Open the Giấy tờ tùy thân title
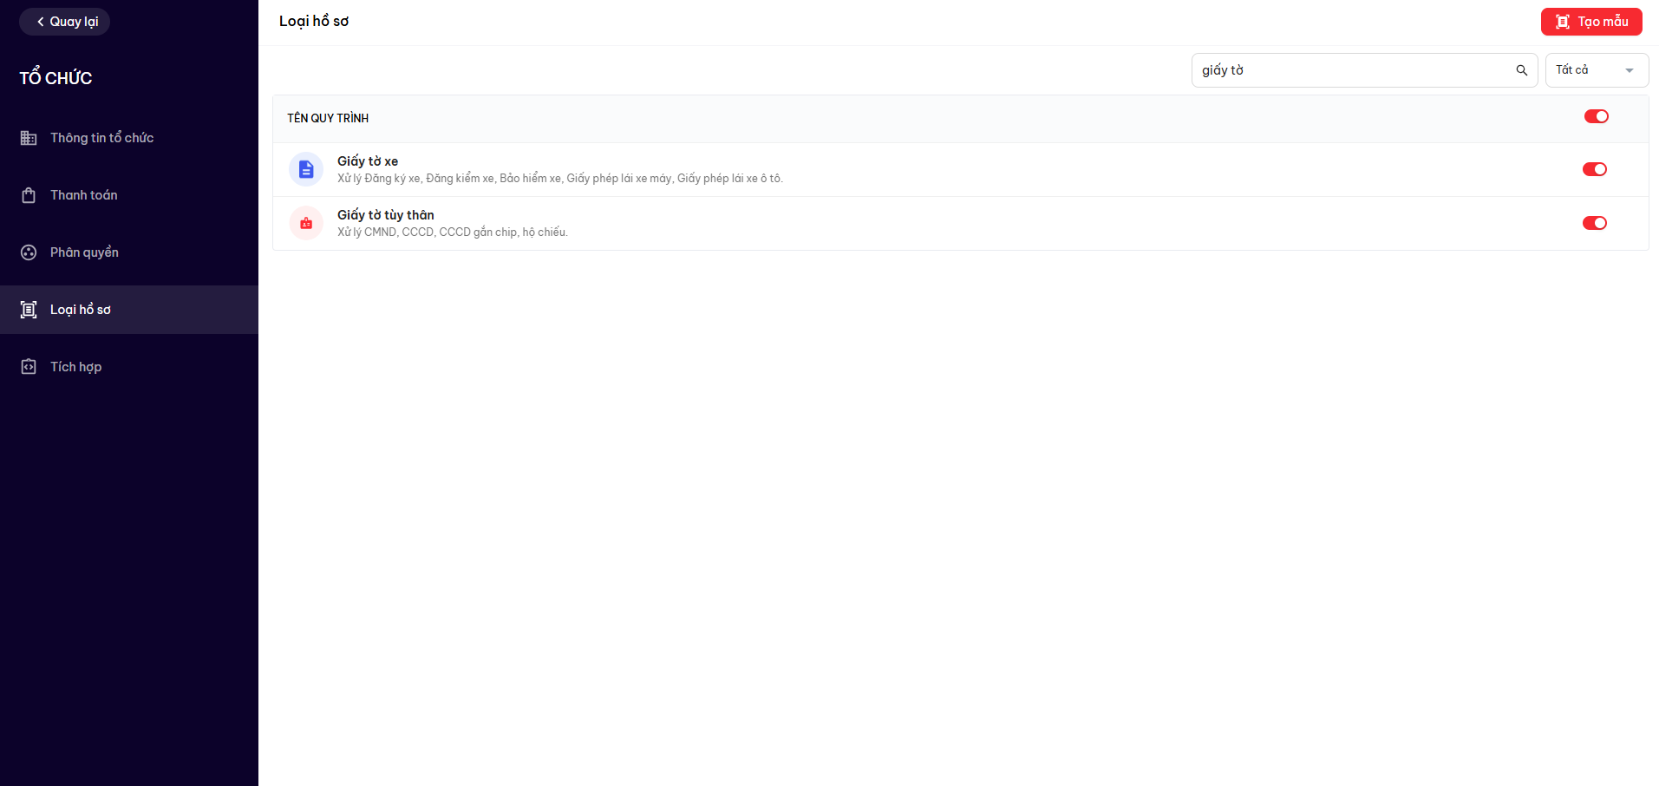Screen dimensions: 1659x786 [x=386, y=215]
